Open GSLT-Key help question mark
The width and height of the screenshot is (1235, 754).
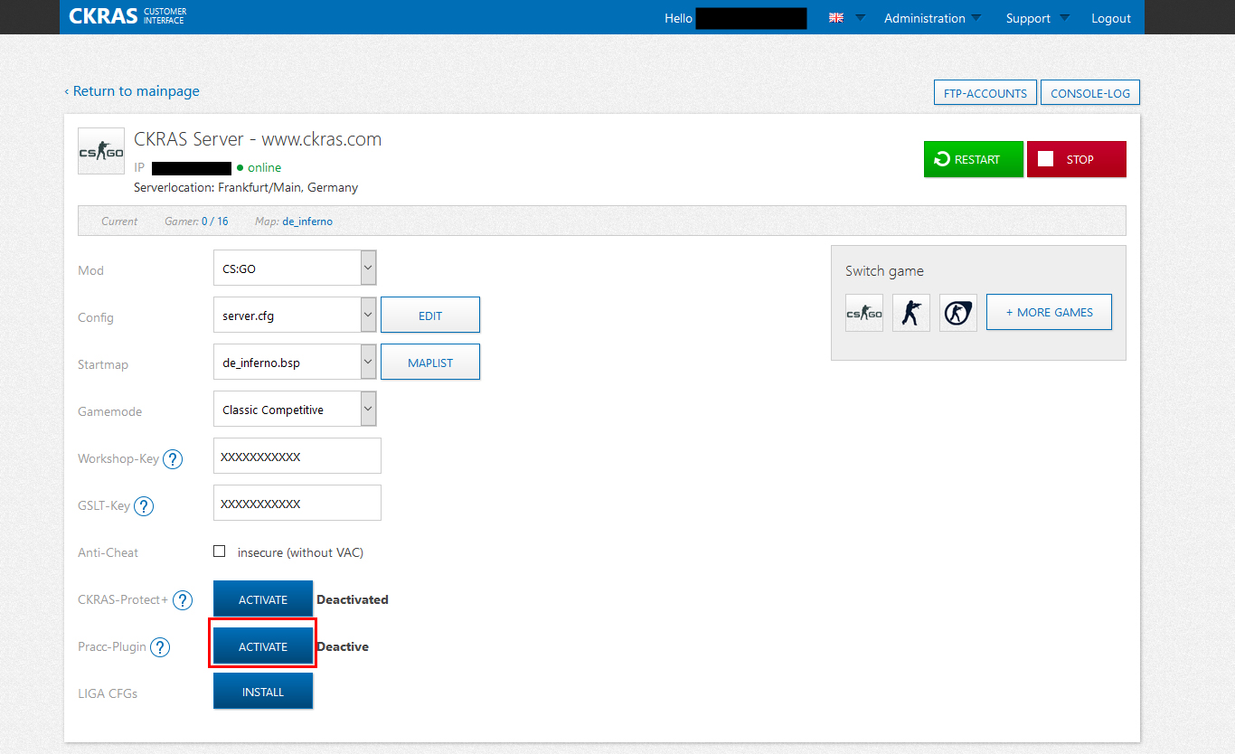pos(144,506)
